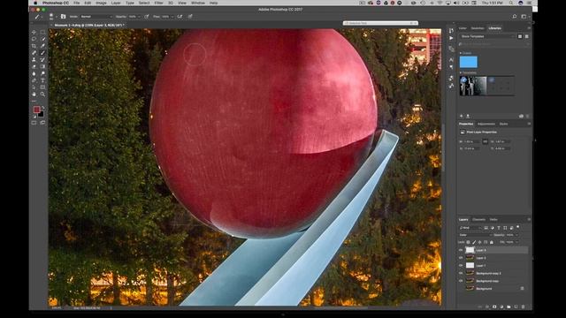Select the Crop tool
Image resolution: width=566 pixels, height=318 pixels.
click(34, 46)
